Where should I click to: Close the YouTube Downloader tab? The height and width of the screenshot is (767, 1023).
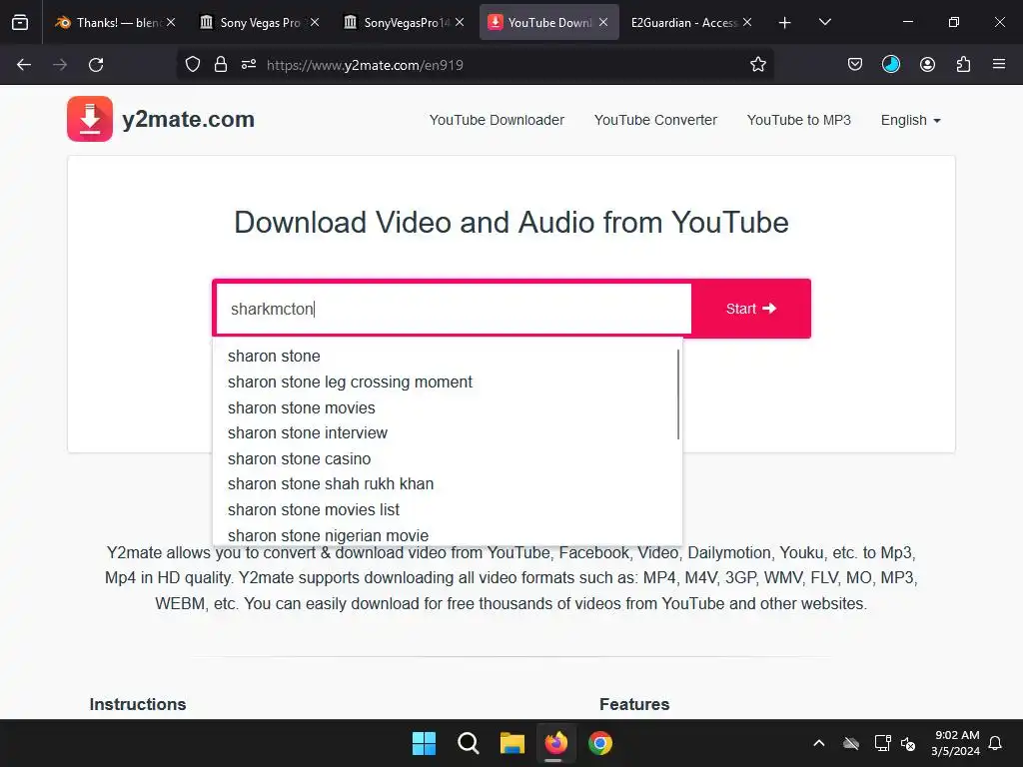click(x=603, y=22)
